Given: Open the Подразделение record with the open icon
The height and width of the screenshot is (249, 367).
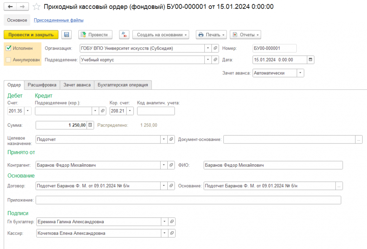Looking at the screenshot, I should 215,60.
